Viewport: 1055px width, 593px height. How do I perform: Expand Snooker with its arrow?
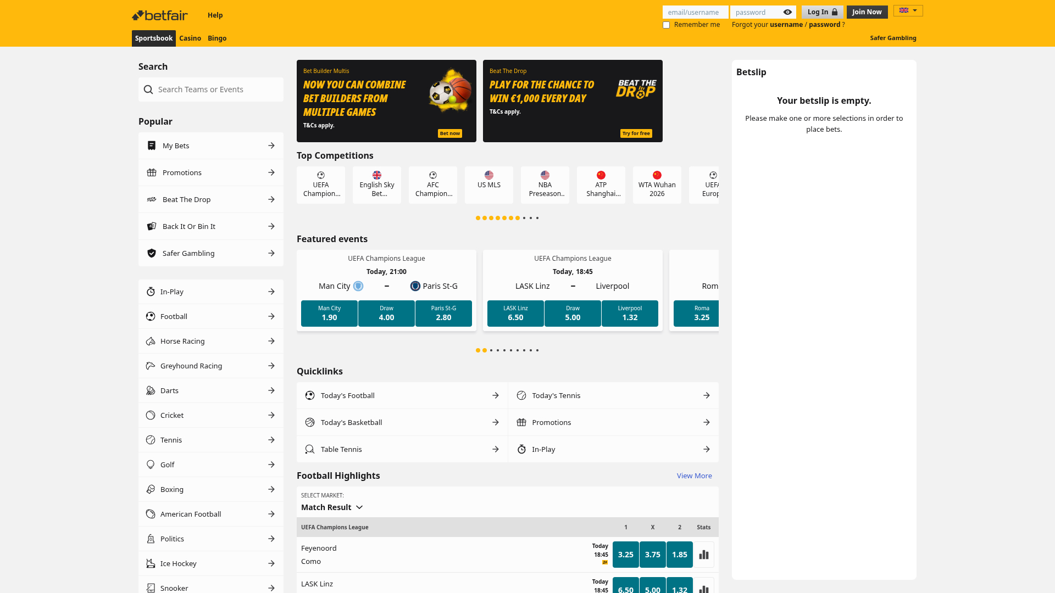(x=271, y=588)
